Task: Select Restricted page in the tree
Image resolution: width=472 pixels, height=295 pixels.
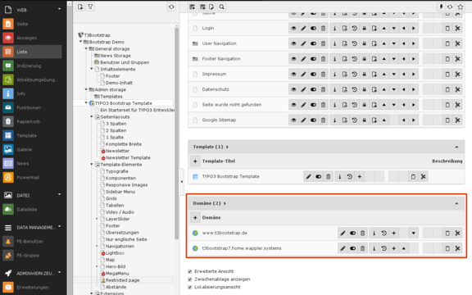Action: pyautogui.click(x=122, y=280)
